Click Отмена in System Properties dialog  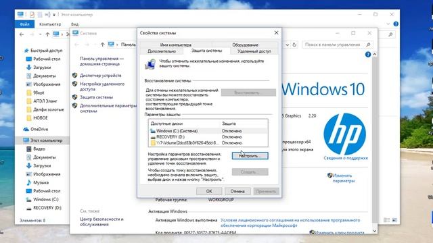coord(237,191)
